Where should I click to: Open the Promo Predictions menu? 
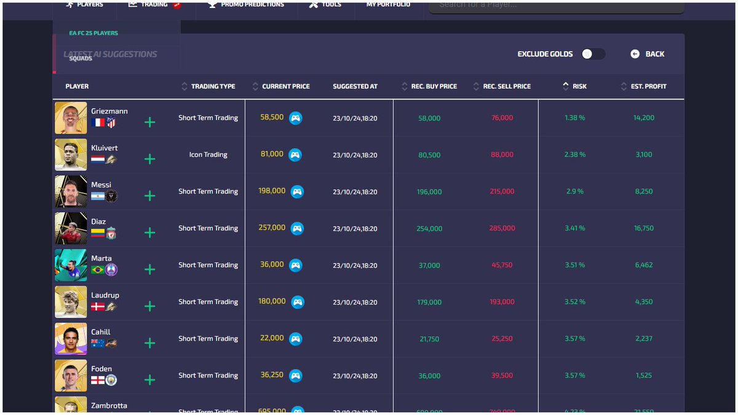pyautogui.click(x=246, y=5)
